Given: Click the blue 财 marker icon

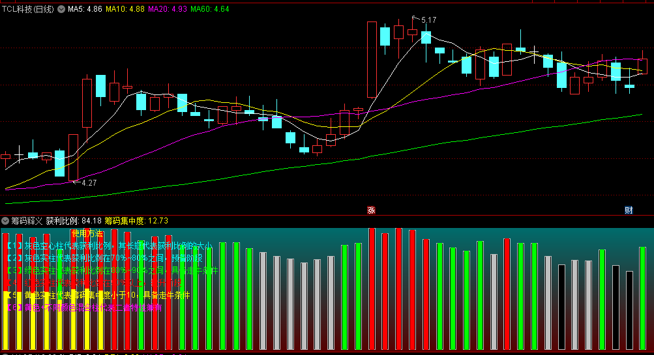Looking at the screenshot, I should [629, 210].
